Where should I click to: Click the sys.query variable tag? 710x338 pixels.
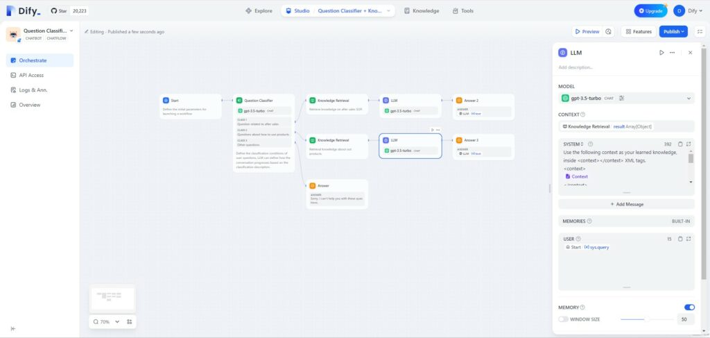point(596,247)
